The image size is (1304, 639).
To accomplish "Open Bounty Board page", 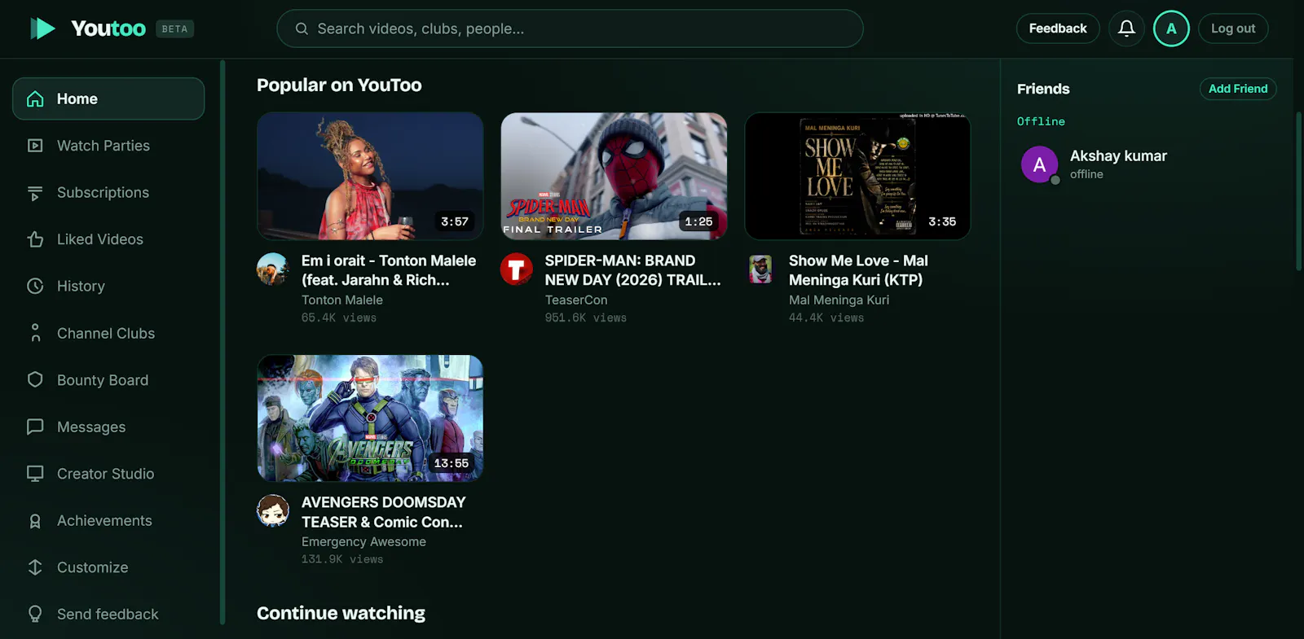I will pos(108,380).
